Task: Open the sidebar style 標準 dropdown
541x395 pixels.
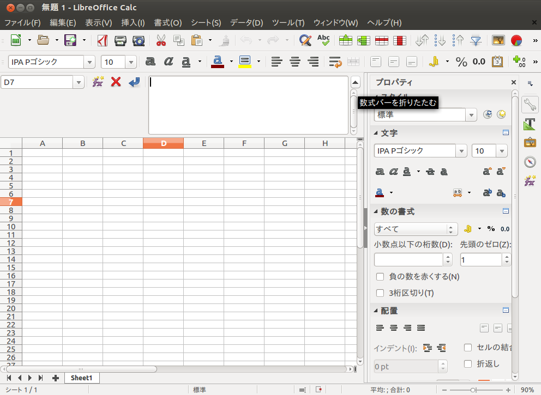Action: tap(471, 115)
